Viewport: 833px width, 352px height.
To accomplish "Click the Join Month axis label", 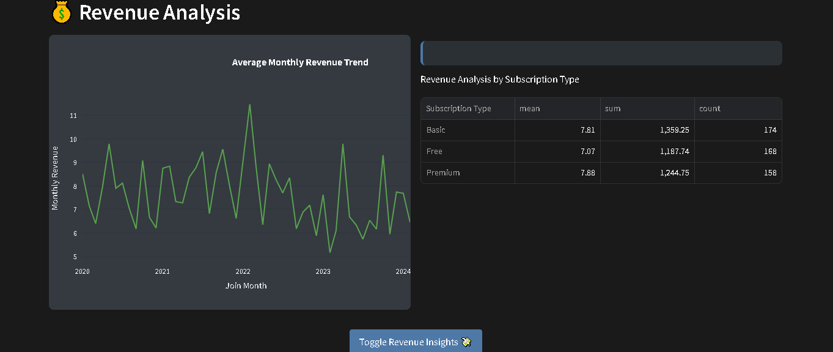I will click(246, 285).
